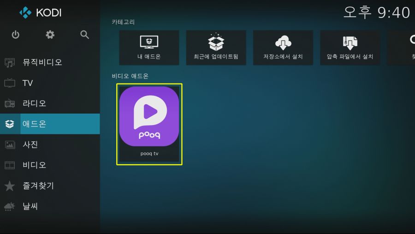Click the 카테고리 section heading

pos(123,22)
